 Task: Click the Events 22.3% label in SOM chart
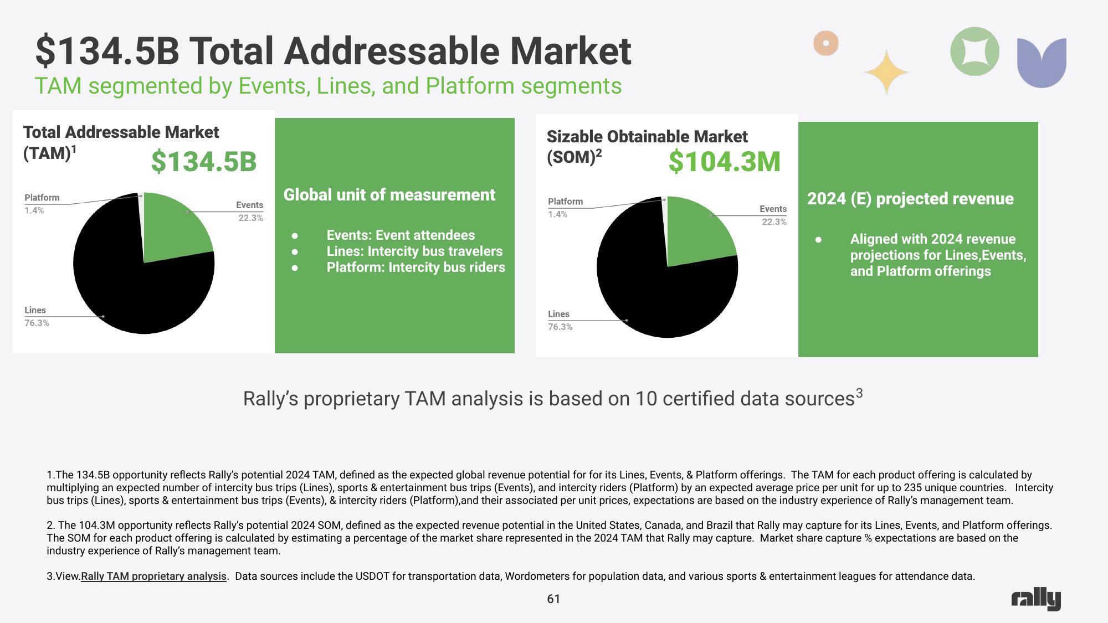(773, 215)
